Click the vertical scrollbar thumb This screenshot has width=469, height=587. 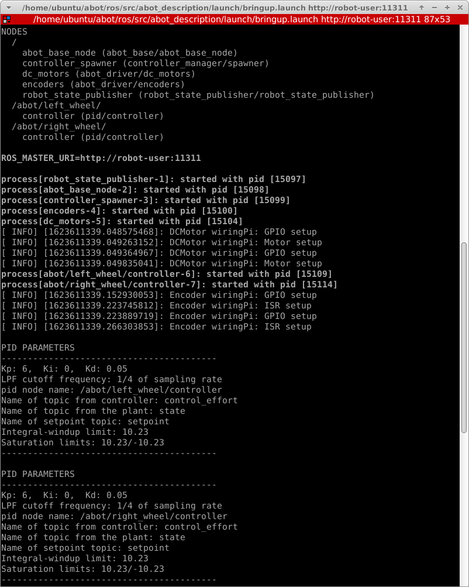click(x=464, y=338)
